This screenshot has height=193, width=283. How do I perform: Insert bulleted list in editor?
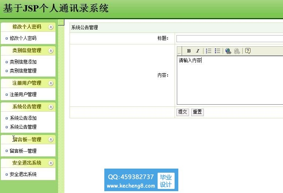pyautogui.click(x=218, y=51)
